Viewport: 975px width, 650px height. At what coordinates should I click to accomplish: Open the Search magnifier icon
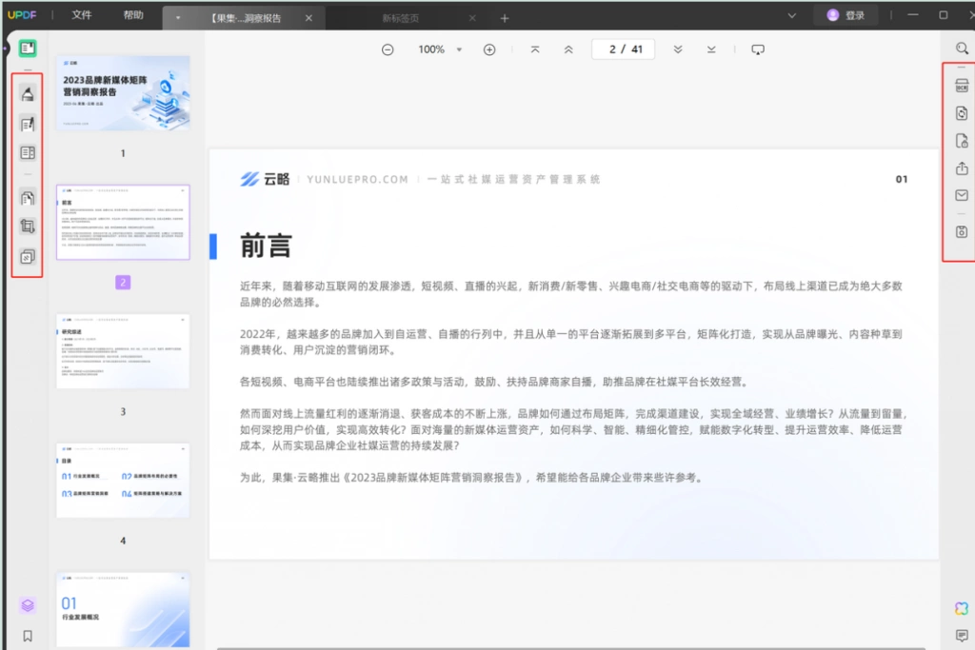point(962,49)
